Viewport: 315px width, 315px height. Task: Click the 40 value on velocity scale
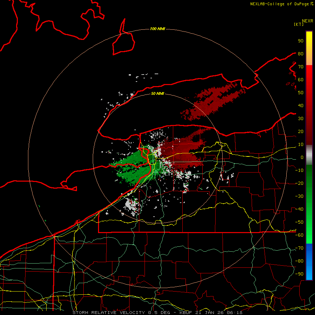pyautogui.click(x=301, y=105)
